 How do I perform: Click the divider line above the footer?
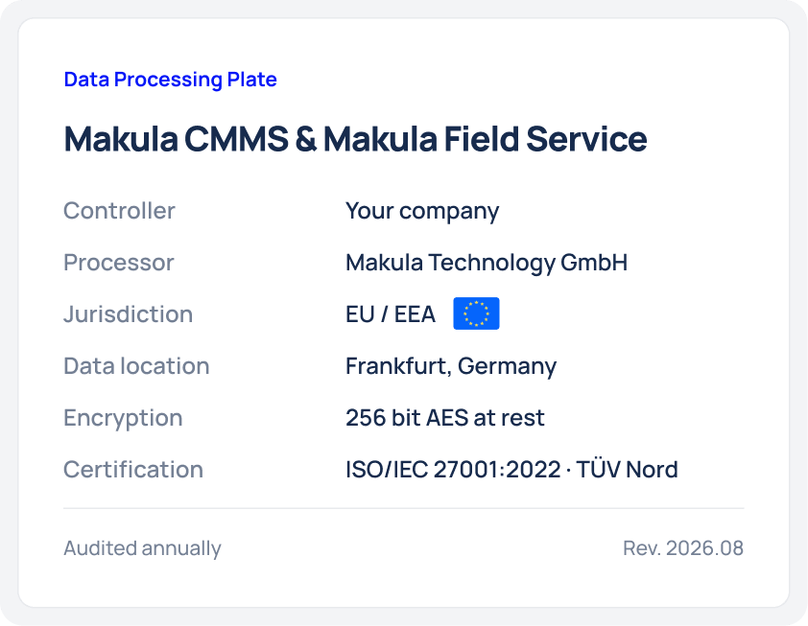403,508
